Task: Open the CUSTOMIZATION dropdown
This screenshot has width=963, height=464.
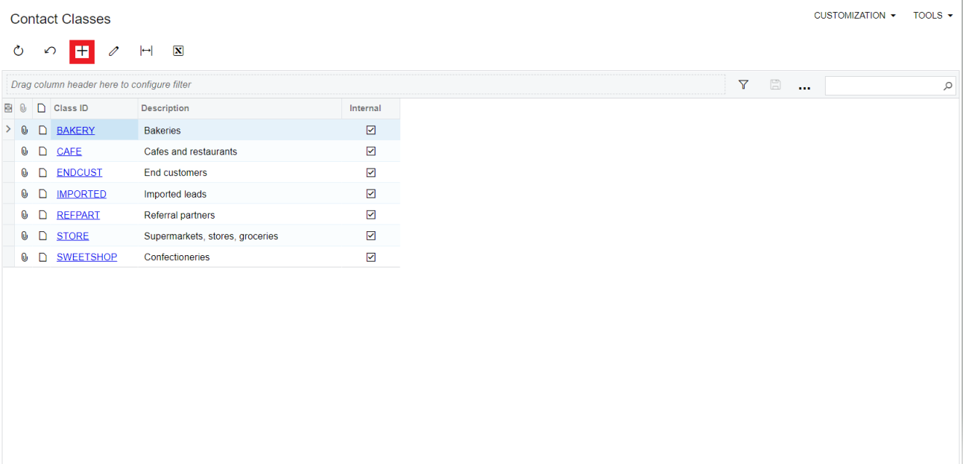Action: click(854, 15)
